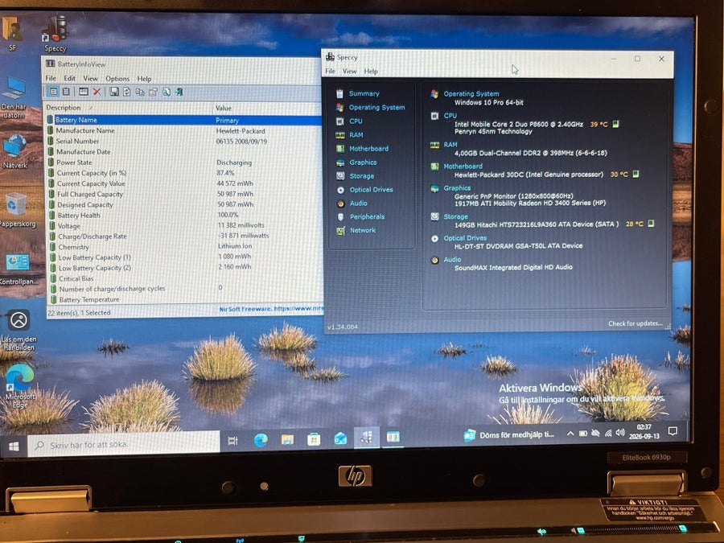Select the Battery Health row in BatteryInfoView

coord(185,215)
